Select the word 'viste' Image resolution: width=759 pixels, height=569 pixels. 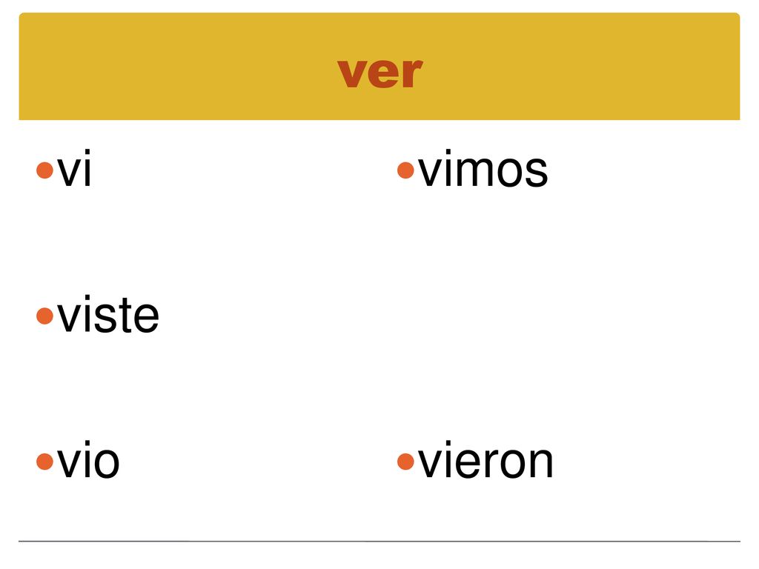coord(108,314)
